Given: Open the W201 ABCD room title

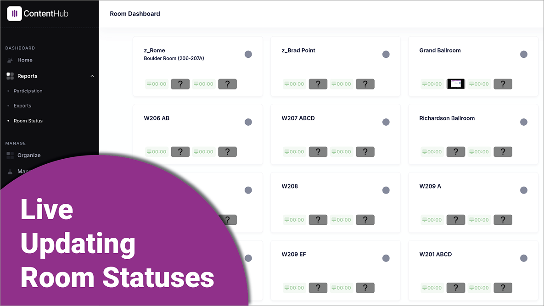Looking at the screenshot, I should 436,254.
